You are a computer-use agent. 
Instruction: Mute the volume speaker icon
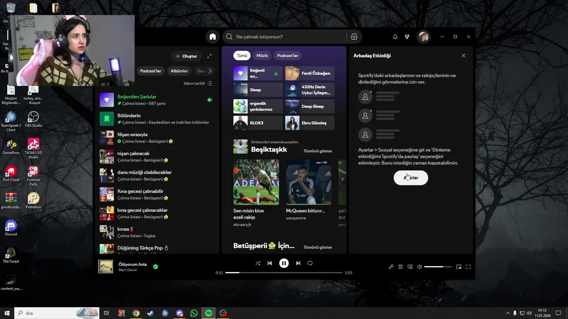coord(419,267)
